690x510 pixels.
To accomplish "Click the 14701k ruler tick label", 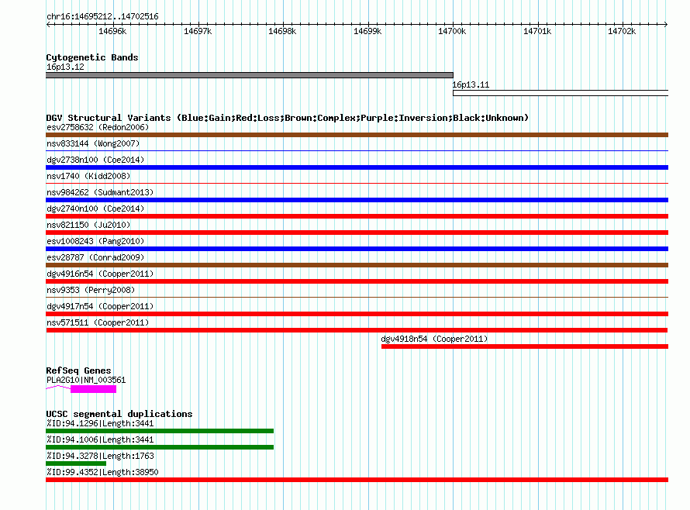I will tap(537, 31).
